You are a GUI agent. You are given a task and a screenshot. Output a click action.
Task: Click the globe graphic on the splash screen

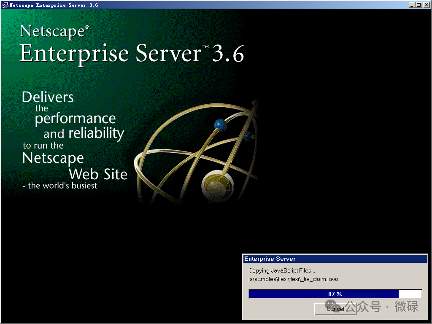(217, 186)
